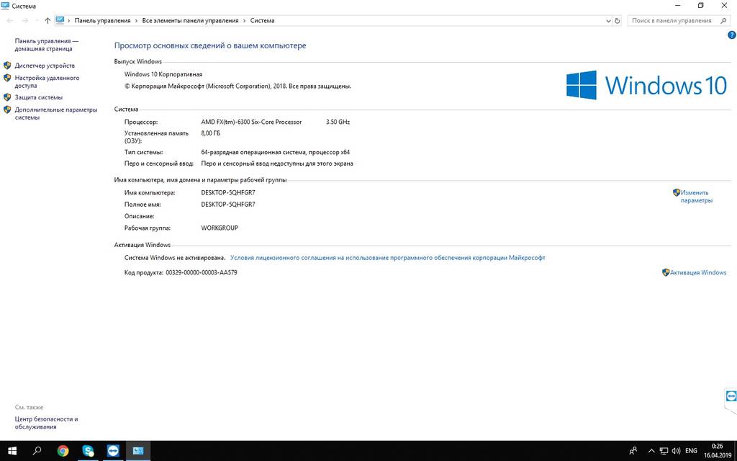Viewport: 737px width, 461px height.
Task: Go to Все элементы панели управления breadcrumb
Action: click(x=190, y=21)
